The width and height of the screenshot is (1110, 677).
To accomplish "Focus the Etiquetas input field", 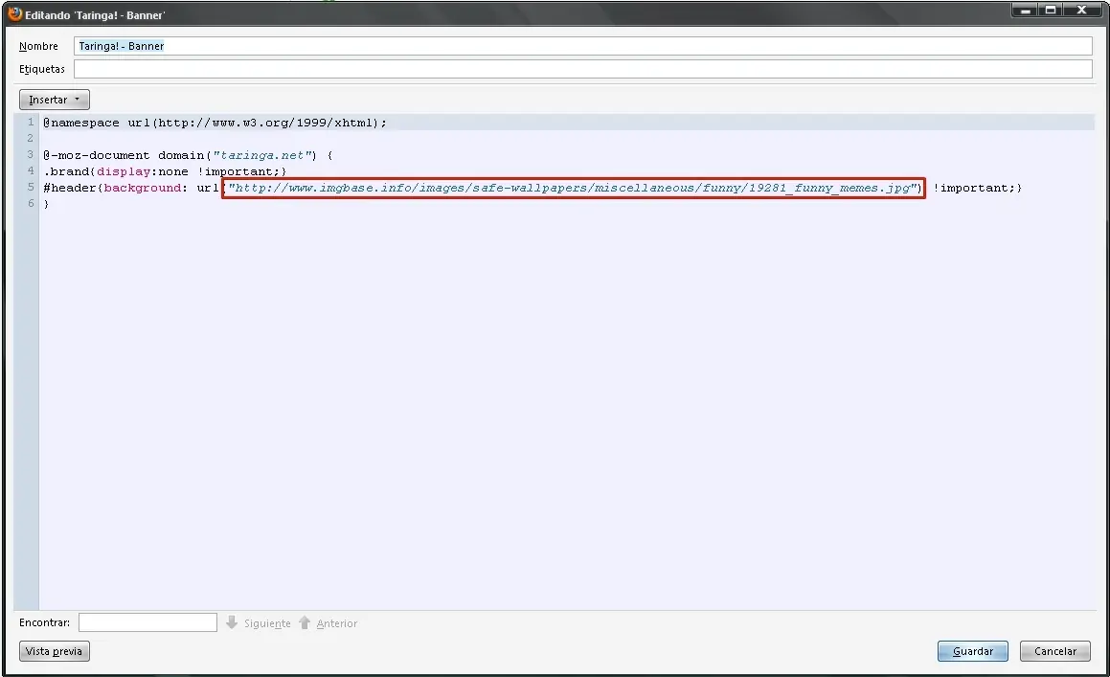I will (582, 69).
